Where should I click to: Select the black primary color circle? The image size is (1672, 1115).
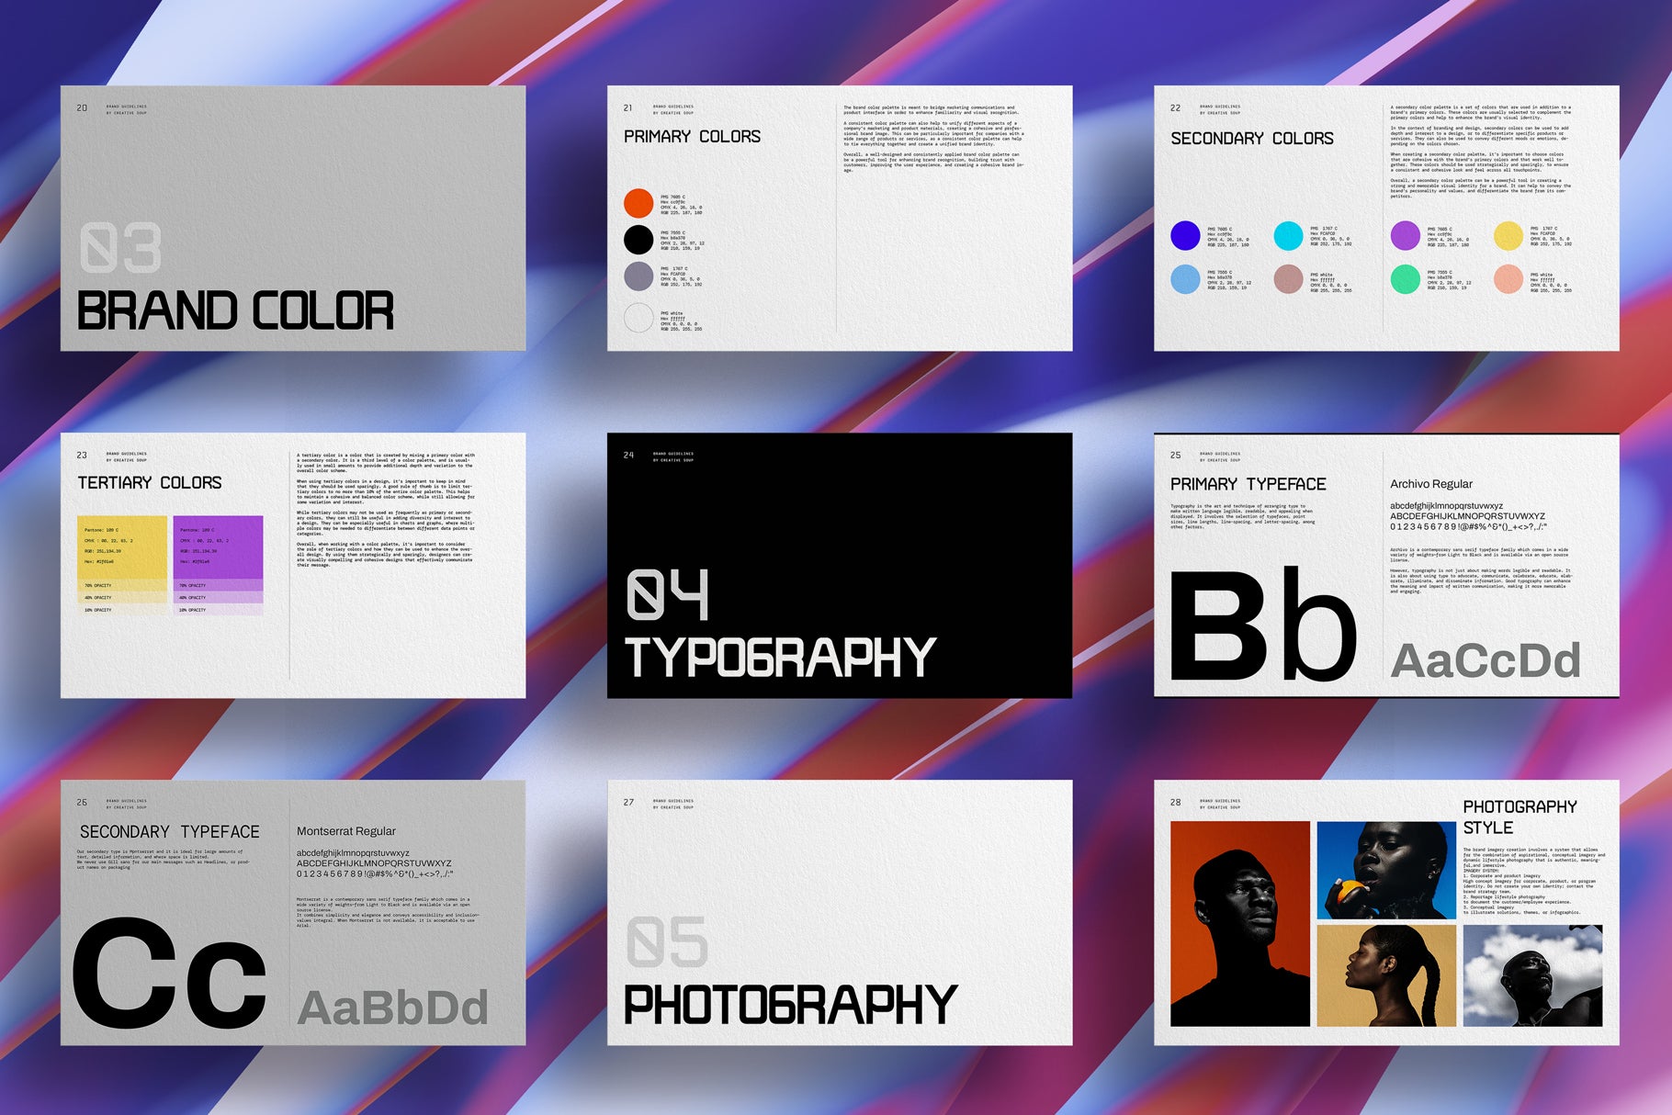pos(638,240)
